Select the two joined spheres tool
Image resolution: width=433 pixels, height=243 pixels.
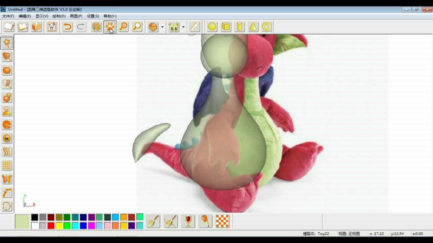click(7, 98)
